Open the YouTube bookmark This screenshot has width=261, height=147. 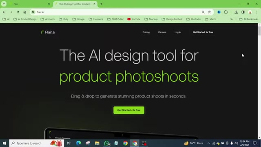(134, 19)
